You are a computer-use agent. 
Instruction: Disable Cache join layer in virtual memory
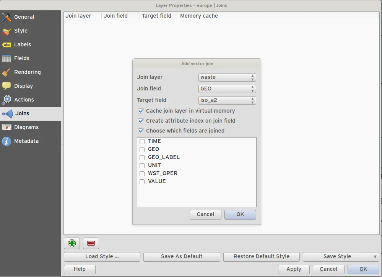pyautogui.click(x=141, y=111)
